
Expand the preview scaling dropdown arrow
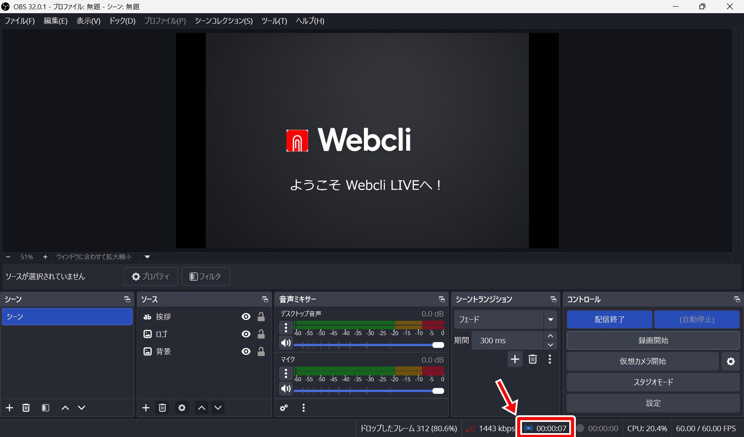[147, 256]
